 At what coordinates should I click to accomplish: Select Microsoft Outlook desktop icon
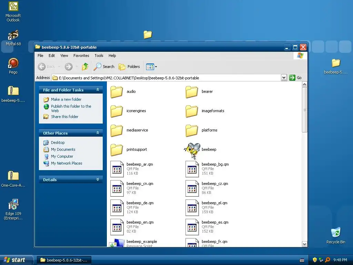click(x=13, y=11)
